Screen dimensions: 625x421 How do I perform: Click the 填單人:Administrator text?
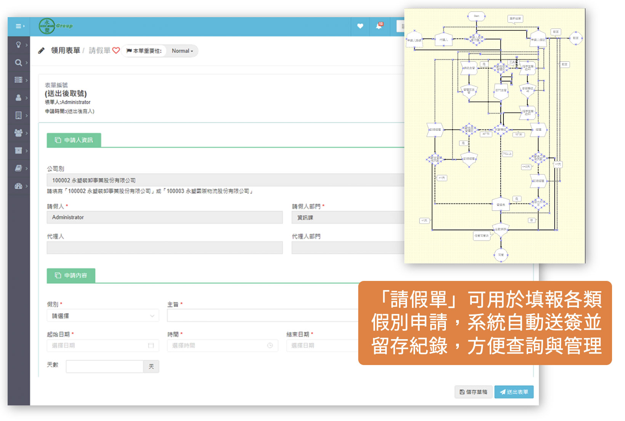click(x=67, y=102)
